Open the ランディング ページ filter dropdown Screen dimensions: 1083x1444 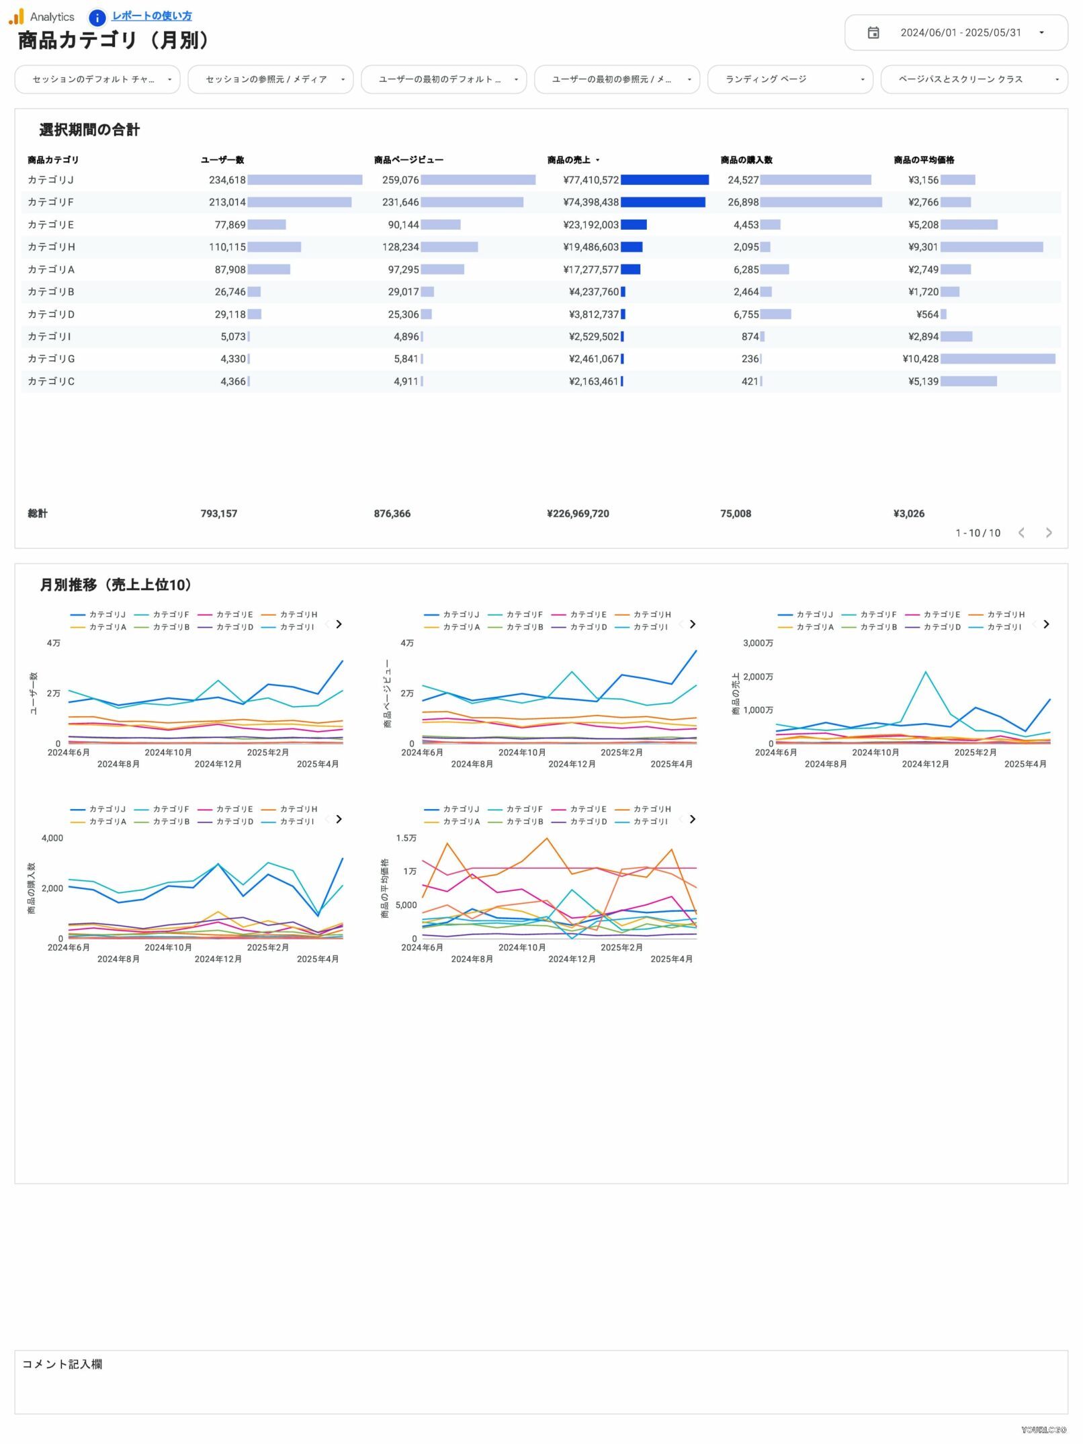[789, 79]
